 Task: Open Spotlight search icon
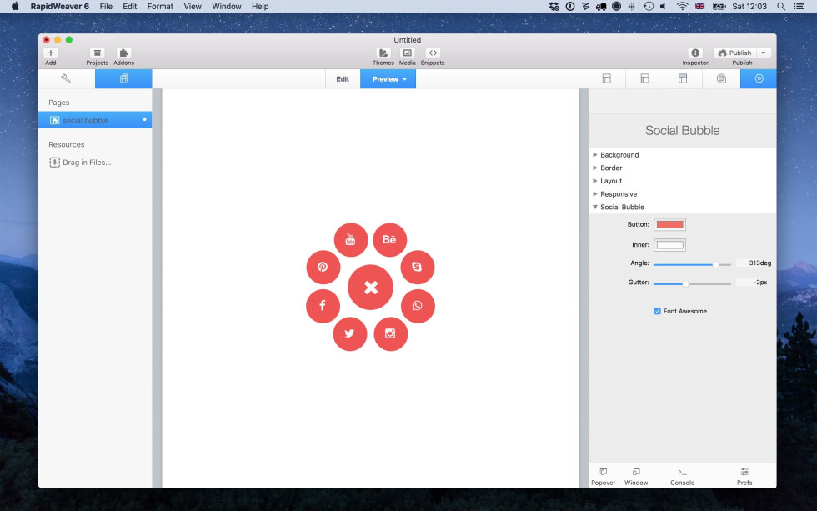point(780,6)
